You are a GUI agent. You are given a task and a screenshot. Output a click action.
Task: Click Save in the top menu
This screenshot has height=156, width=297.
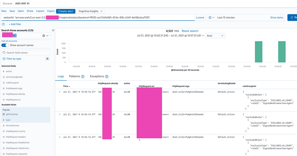(12, 11)
